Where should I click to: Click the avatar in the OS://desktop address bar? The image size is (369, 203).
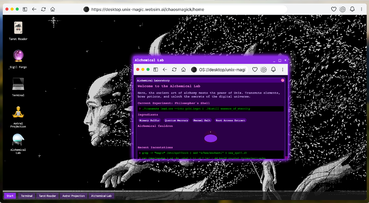(x=194, y=70)
